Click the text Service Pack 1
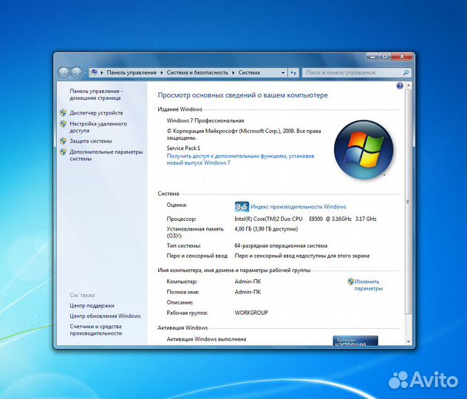The width and height of the screenshot is (467, 399). point(183,148)
